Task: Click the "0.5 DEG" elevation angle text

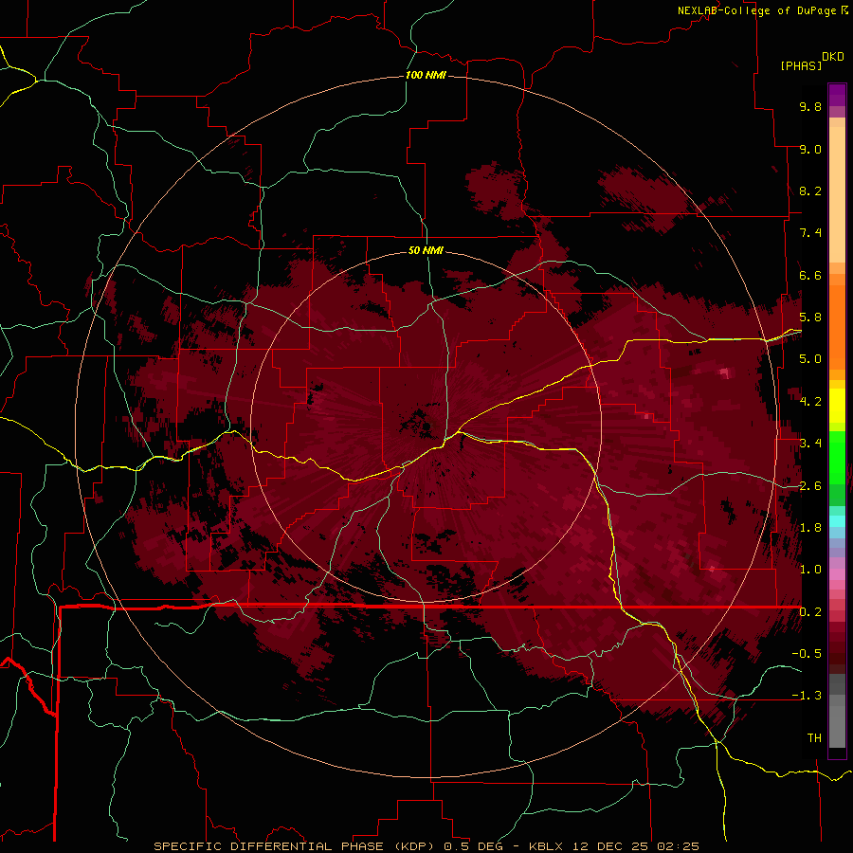Action: tap(473, 846)
